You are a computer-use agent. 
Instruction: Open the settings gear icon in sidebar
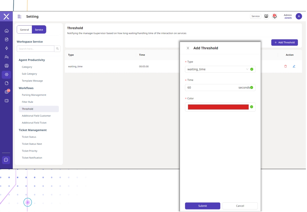tap(7, 75)
